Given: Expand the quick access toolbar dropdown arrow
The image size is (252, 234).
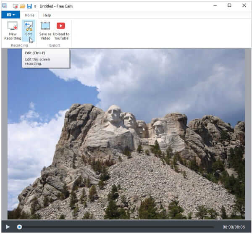Looking at the screenshot, I should coord(35,6).
